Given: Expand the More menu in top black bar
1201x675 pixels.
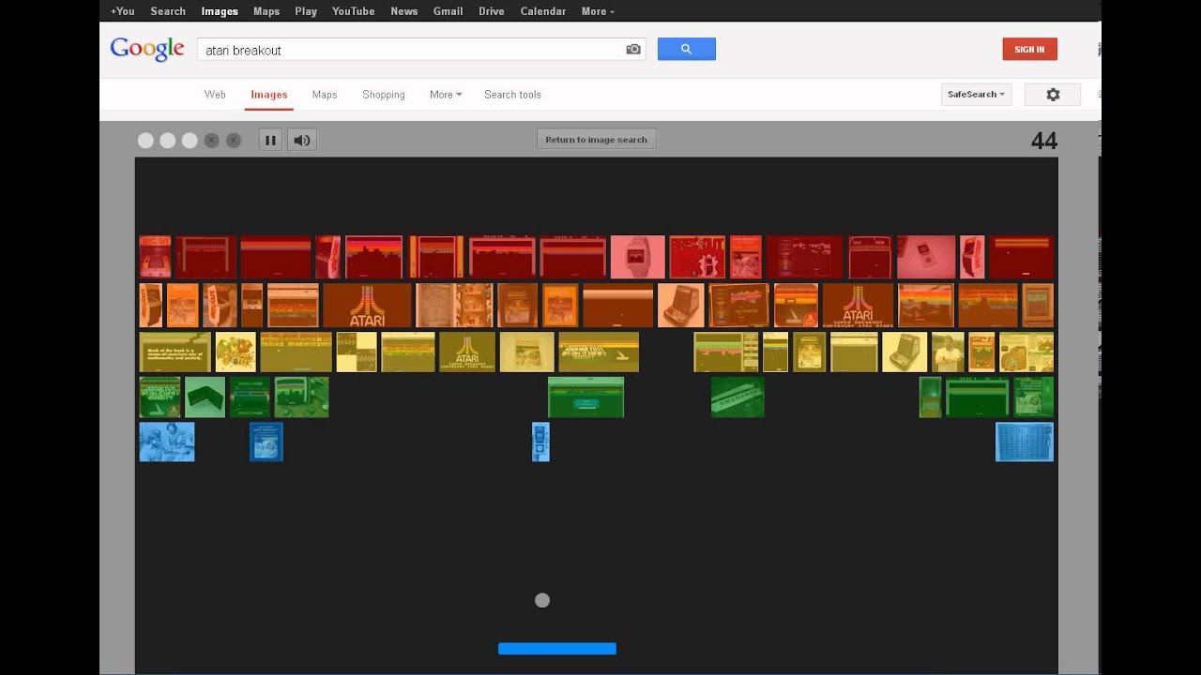Looking at the screenshot, I should pos(598,11).
